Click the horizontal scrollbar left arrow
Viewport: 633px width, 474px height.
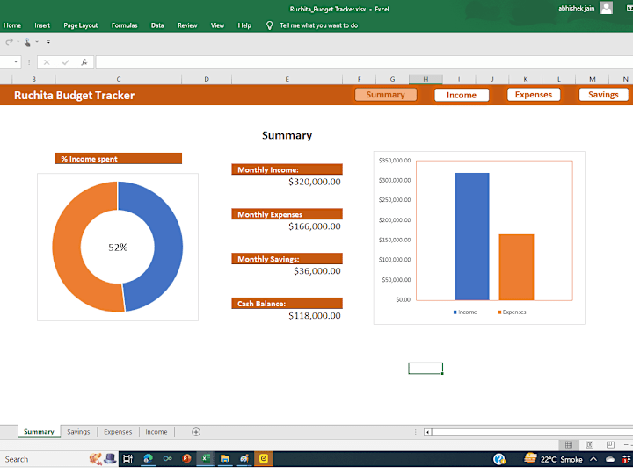click(x=427, y=432)
